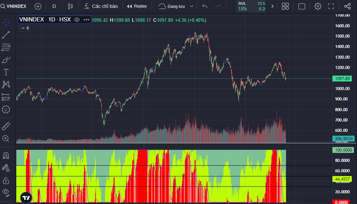Click the L1088.17 low value
This screenshot has height=204, width=357.
(141, 20)
